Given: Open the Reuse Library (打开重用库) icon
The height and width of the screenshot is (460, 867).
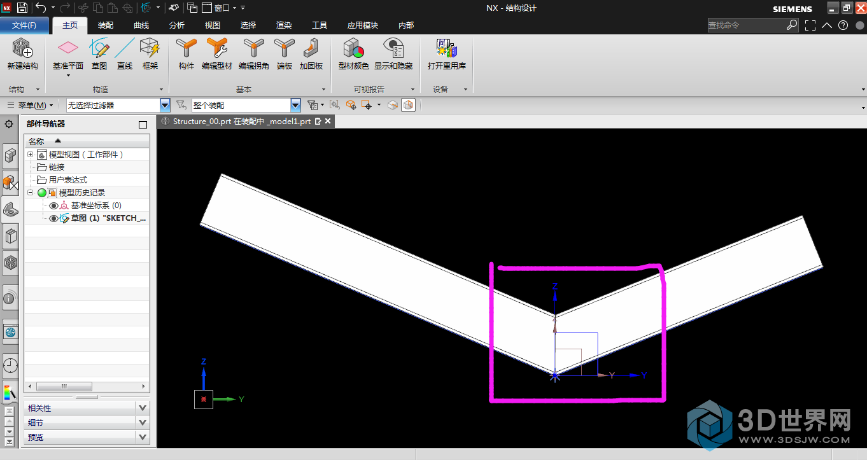Looking at the screenshot, I should [x=447, y=48].
